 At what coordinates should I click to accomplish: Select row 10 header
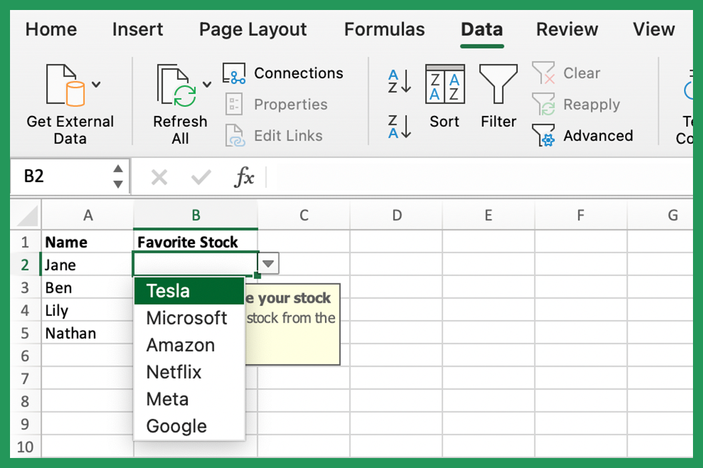[25, 447]
